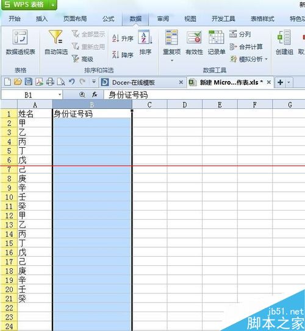Screen dimensions: 305x331
Task: Export to PDF from the quick toolbar
Action: point(39,82)
